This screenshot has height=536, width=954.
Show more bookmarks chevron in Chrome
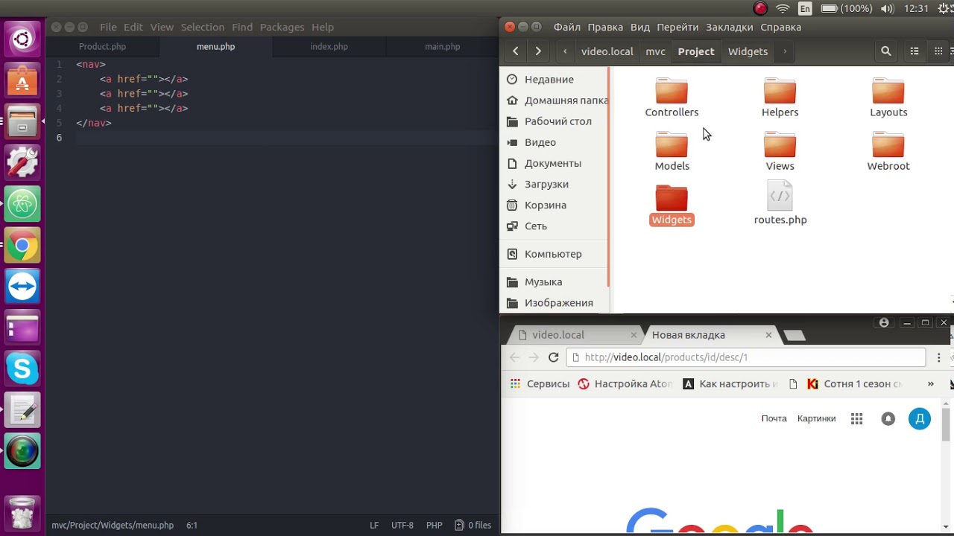click(x=930, y=384)
